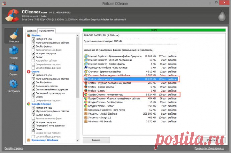Uncheck Google Chrome Cookie-файлы checkbox
The width and height of the screenshot is (231, 153).
click(34, 115)
